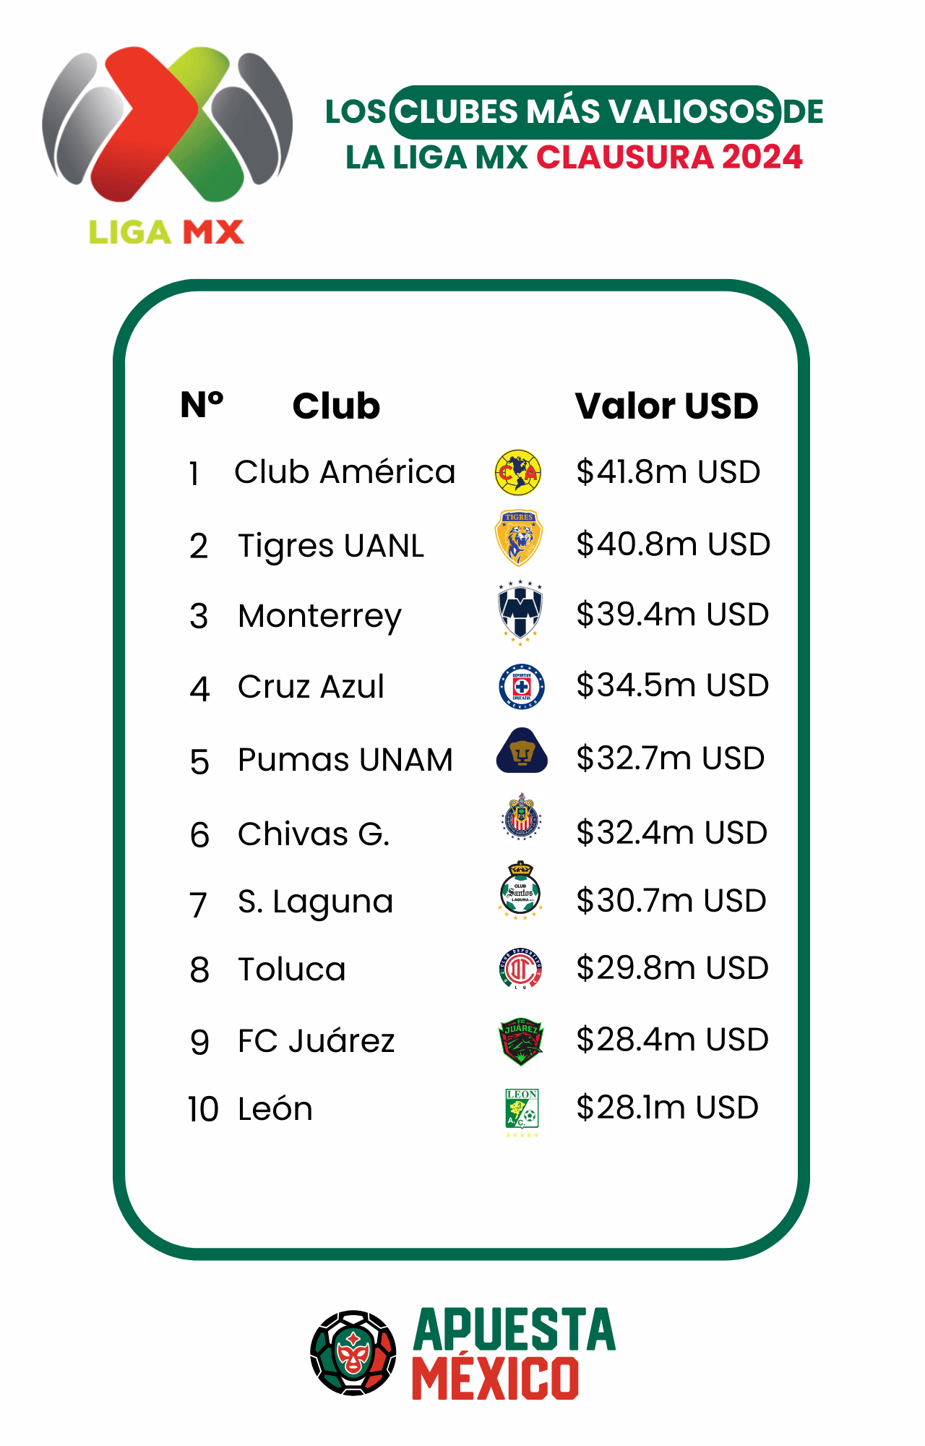Screen dimensions: 925x1446
Task: Select the FC Juárez crest
Action: click(521, 1042)
